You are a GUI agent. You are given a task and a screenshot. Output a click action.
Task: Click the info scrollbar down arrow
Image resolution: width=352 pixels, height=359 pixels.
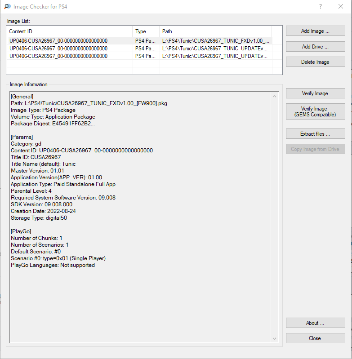click(274, 339)
